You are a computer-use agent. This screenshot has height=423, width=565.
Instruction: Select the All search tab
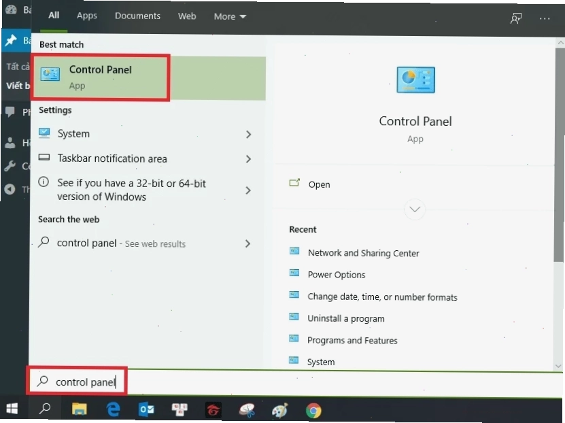coord(54,16)
